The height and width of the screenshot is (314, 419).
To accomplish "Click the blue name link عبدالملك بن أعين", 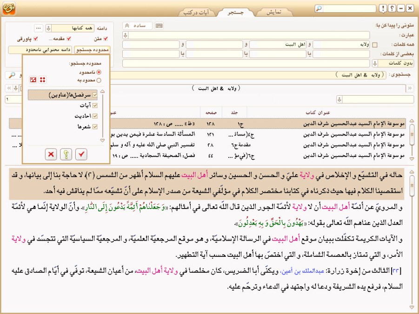I will coord(302,271).
